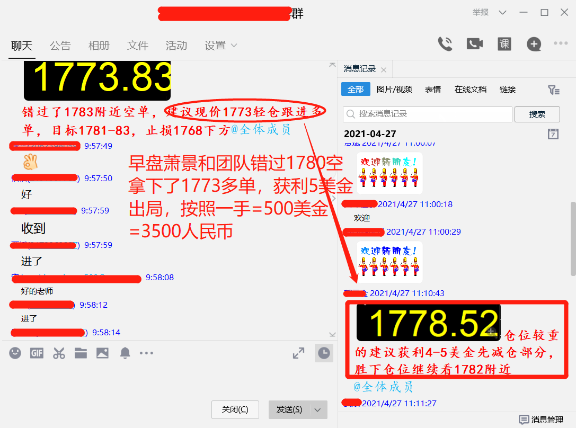This screenshot has width=576, height=428.
Task: Click the send picture icon
Action: point(102,353)
